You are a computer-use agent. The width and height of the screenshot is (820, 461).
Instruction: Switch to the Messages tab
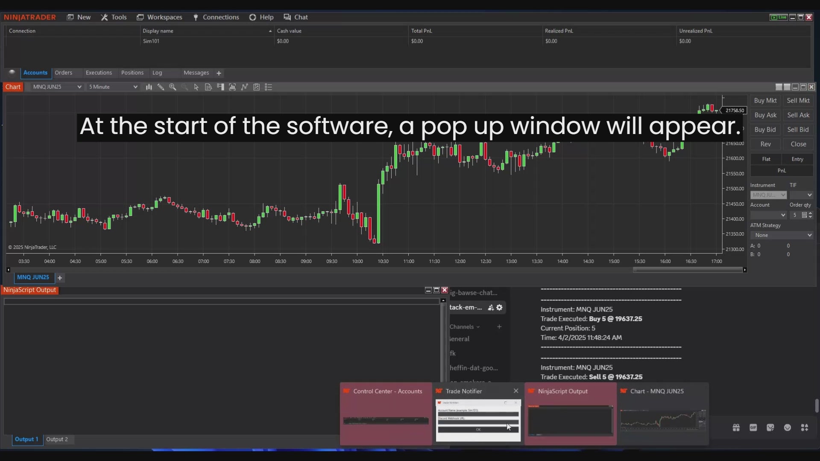[196, 73]
